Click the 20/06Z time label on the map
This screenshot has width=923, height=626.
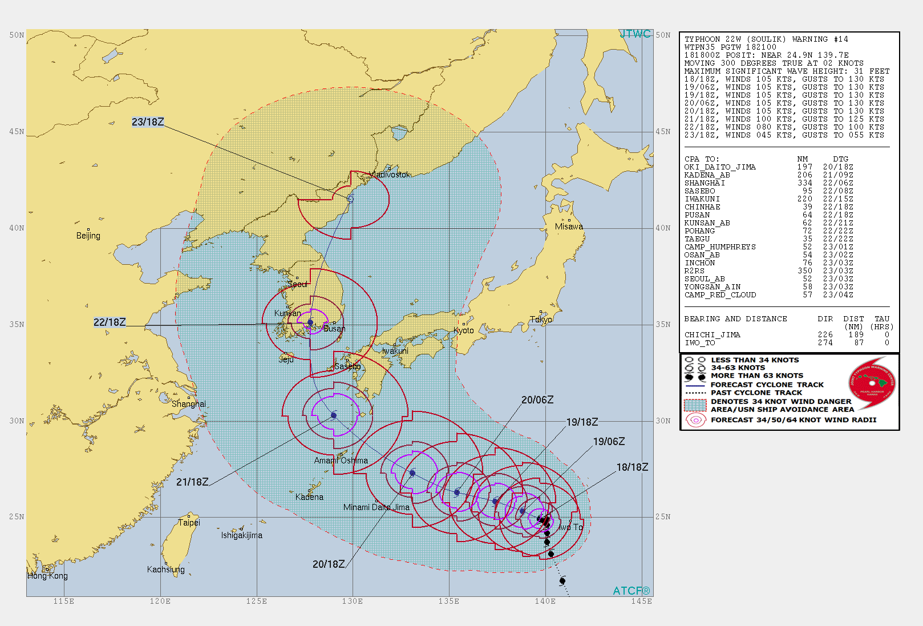click(537, 400)
